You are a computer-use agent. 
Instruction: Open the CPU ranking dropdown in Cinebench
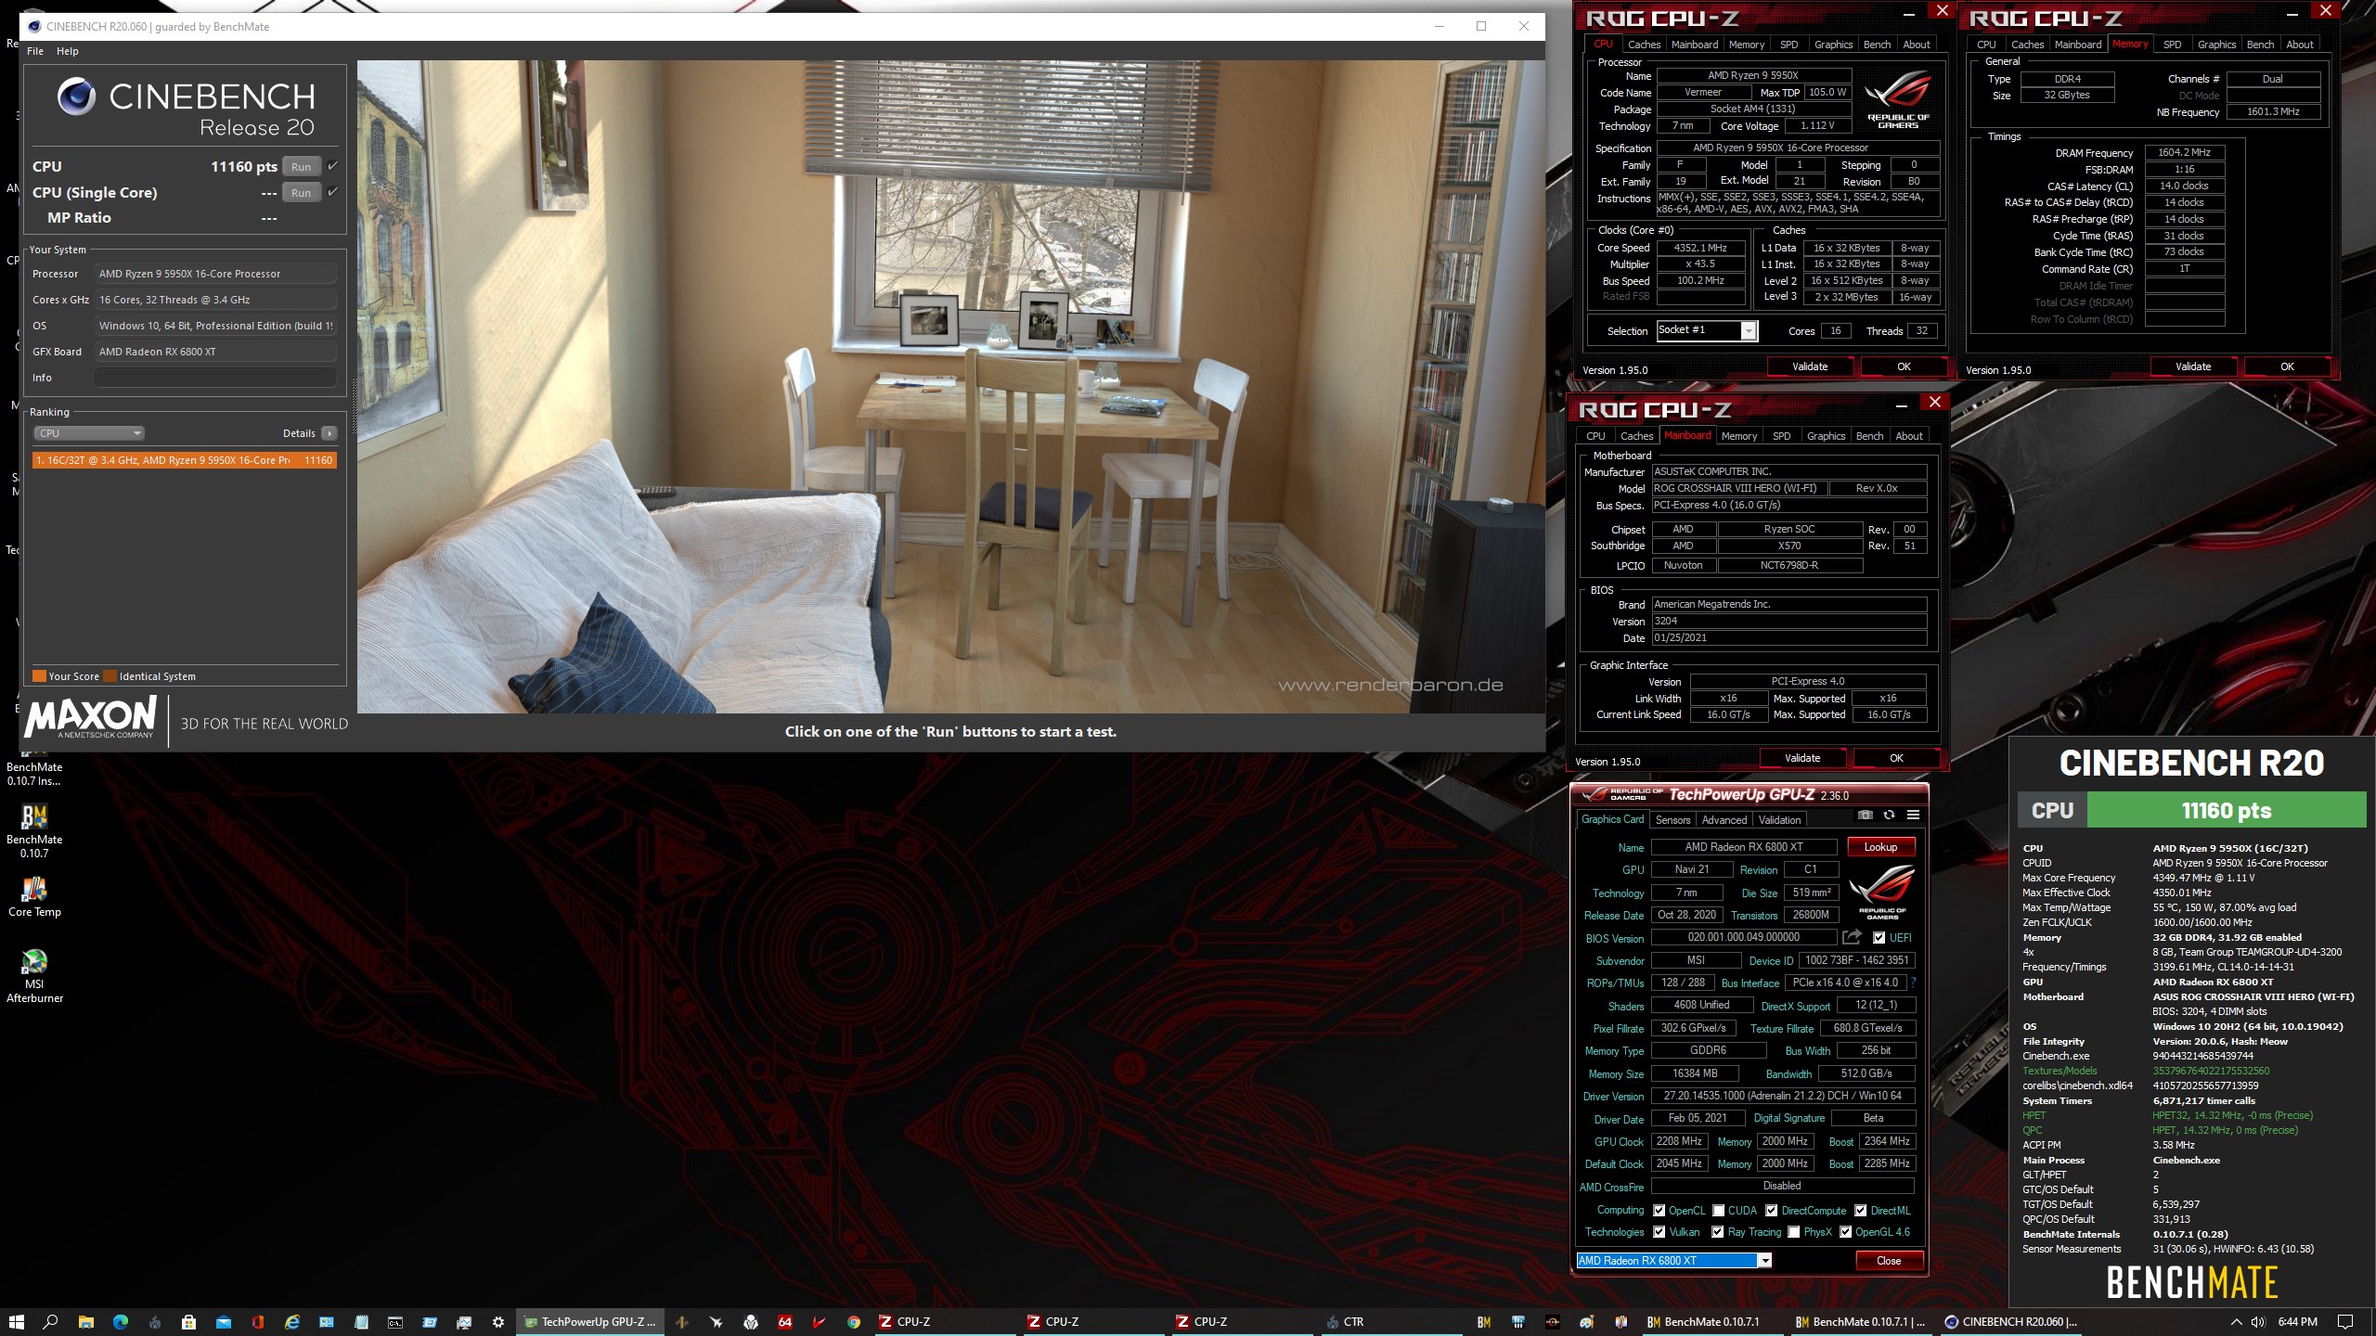tap(88, 433)
